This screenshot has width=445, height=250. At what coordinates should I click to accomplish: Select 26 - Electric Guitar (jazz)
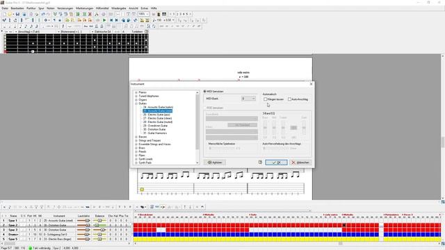pos(156,115)
